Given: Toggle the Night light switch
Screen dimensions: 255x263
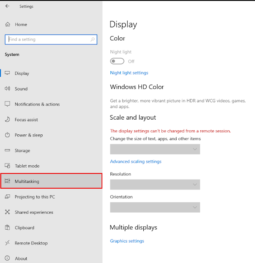Looking at the screenshot, I should [x=117, y=61].
